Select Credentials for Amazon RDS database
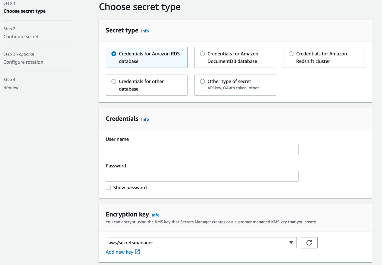 click(114, 54)
